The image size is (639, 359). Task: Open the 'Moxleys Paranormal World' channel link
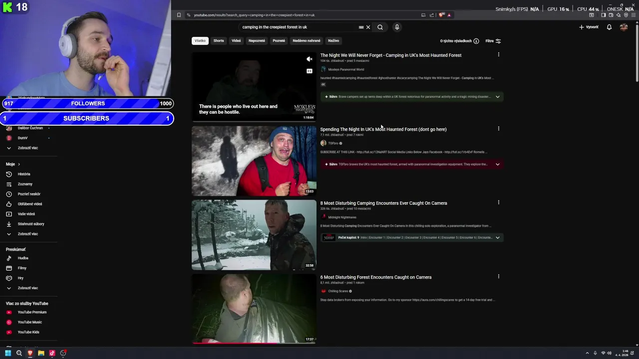(x=346, y=69)
